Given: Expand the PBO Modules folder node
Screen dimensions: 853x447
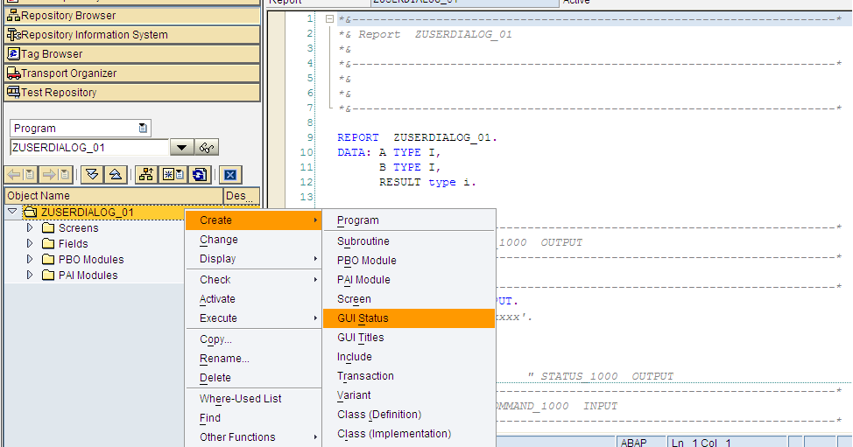Looking at the screenshot, I should click(x=30, y=259).
